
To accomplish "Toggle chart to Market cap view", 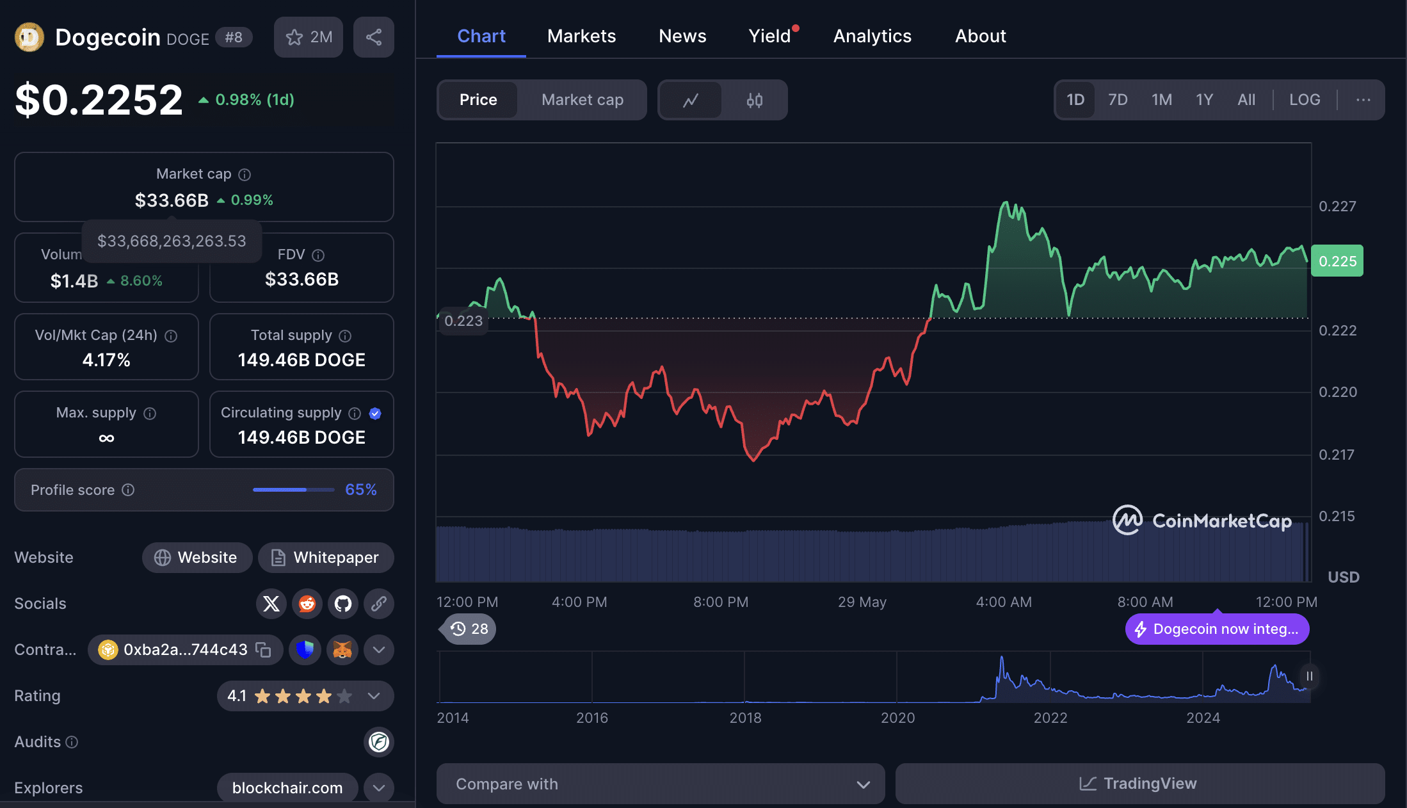I will coord(582,100).
